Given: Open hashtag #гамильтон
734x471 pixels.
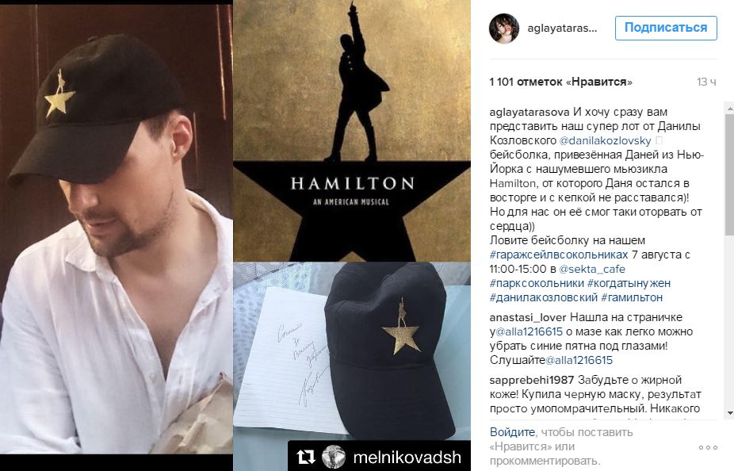Looking at the screenshot, I should point(632,297).
